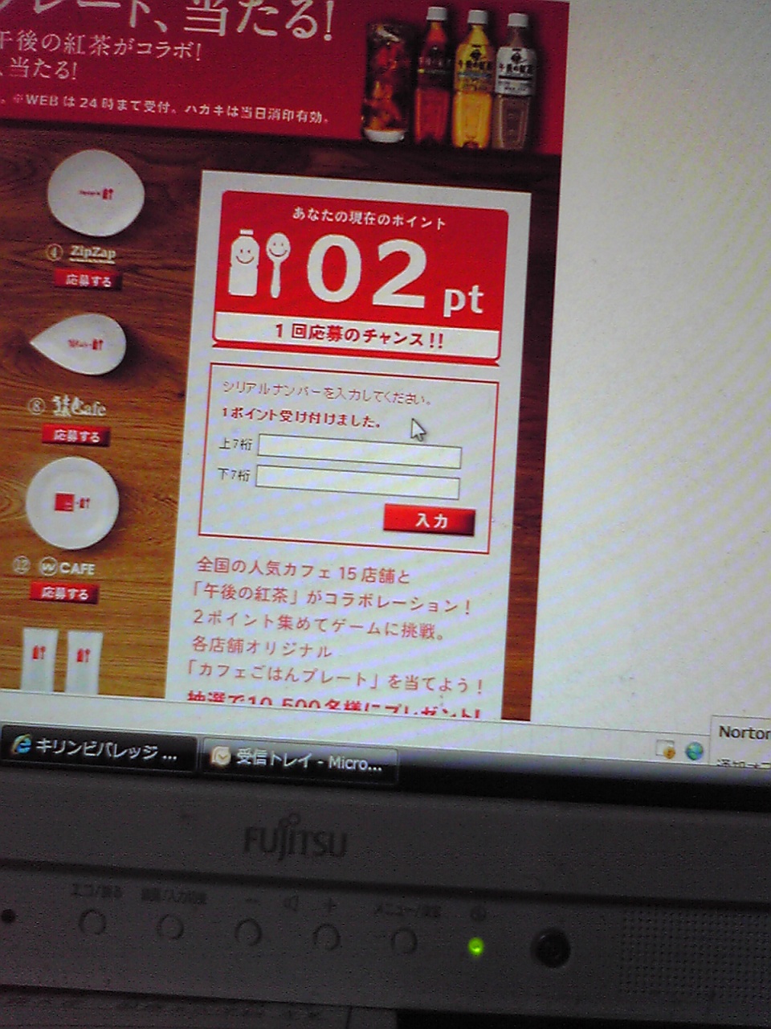Click 応募する under ZipZap plate
The height and width of the screenshot is (1029, 771).
(88, 280)
